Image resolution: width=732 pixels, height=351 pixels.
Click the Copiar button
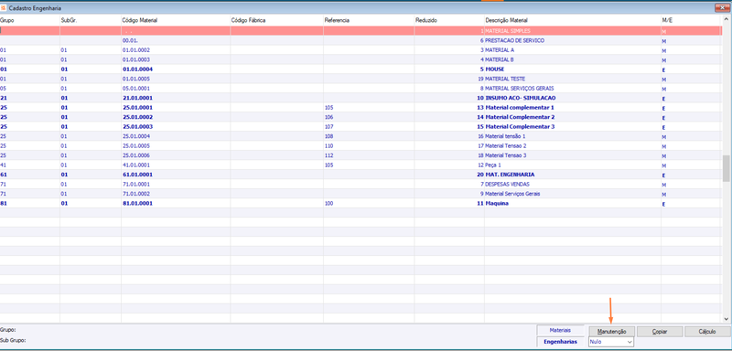coord(660,332)
